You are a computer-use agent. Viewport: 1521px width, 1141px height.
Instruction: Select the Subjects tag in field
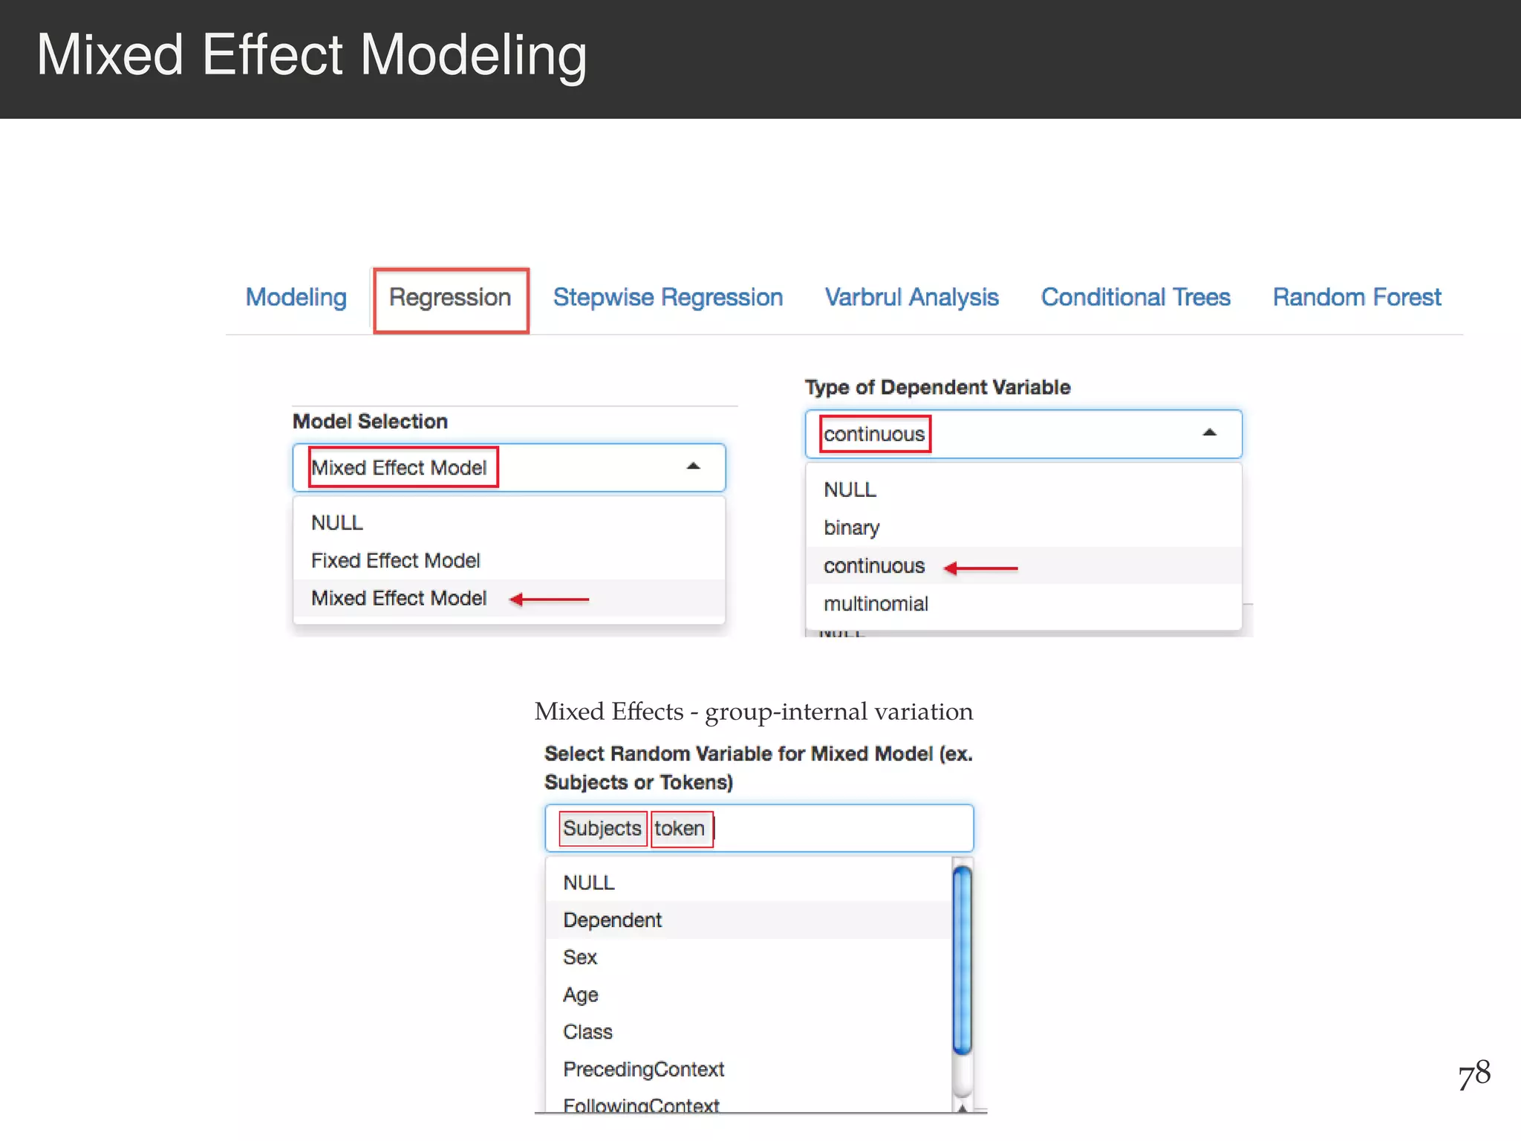pos(602,828)
